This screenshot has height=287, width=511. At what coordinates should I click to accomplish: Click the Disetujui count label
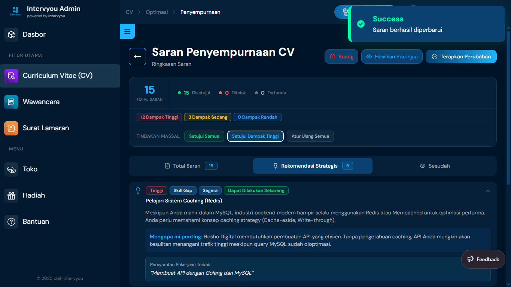194,93
